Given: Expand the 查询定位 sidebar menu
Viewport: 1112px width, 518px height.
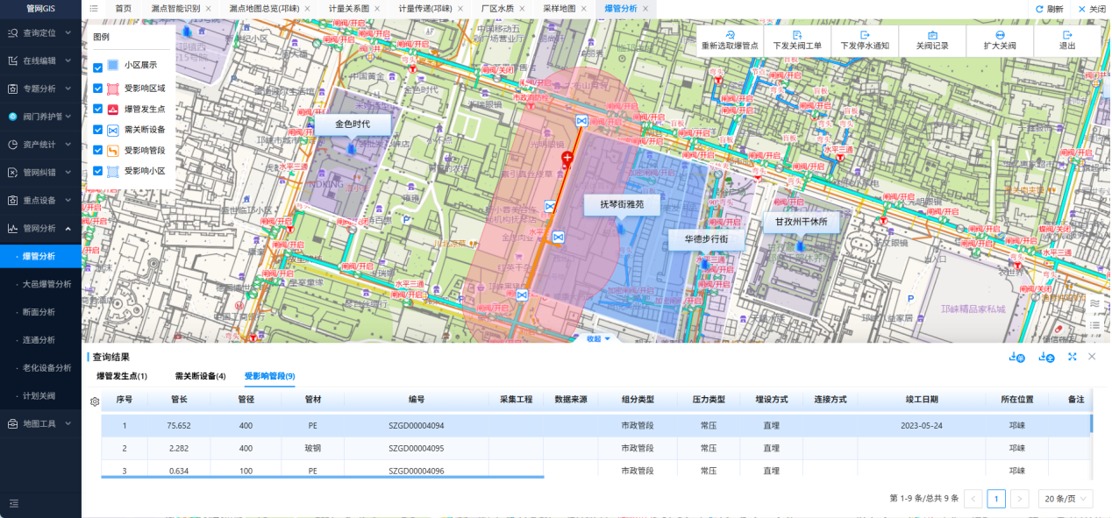Looking at the screenshot, I should 40,32.
